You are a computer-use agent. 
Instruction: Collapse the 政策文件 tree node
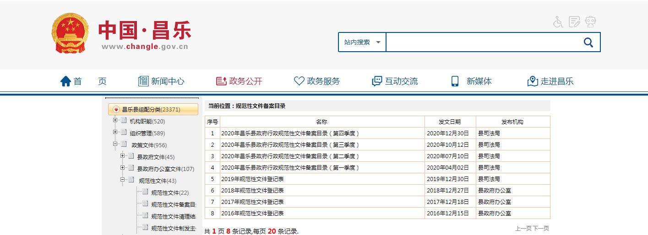(x=115, y=144)
